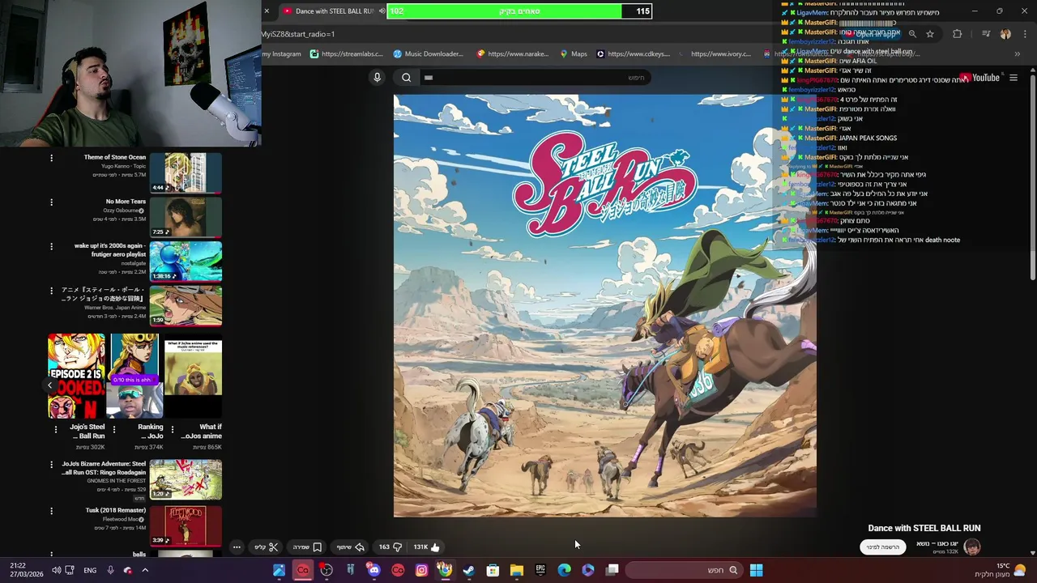Open more actions ellipsis below the video
1037x583 pixels.
(237, 547)
